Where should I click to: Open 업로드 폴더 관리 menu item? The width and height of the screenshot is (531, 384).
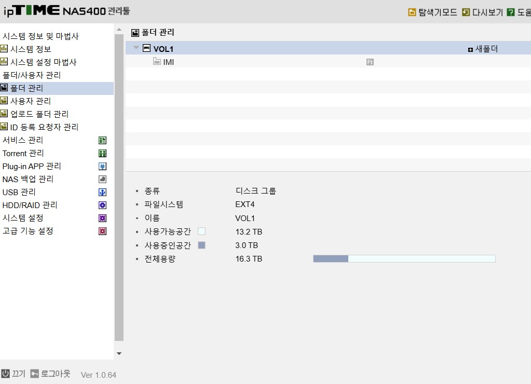pos(39,114)
